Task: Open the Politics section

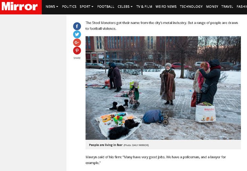Action: click(x=69, y=7)
